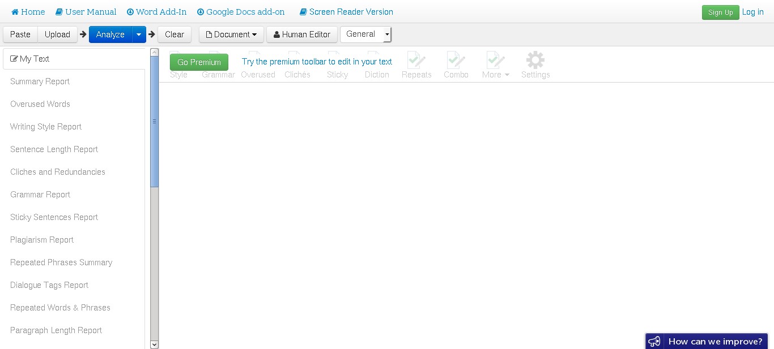
Task: Open the Summary Report view
Action: pos(40,81)
